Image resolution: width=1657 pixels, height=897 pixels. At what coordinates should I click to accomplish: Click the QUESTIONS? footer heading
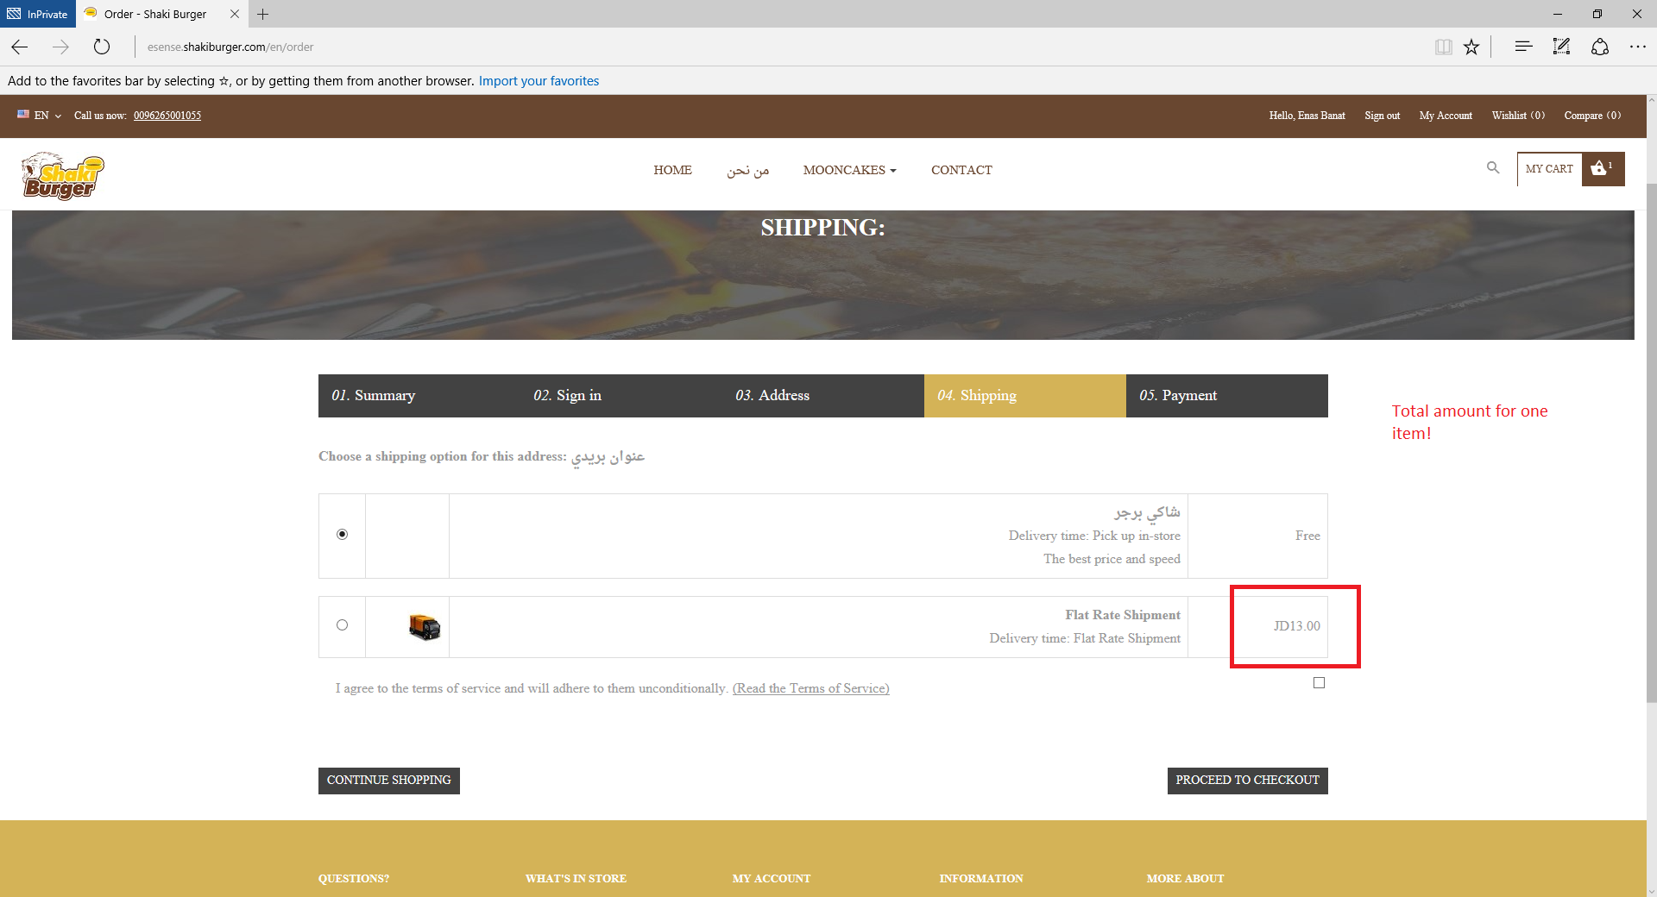[x=354, y=879]
